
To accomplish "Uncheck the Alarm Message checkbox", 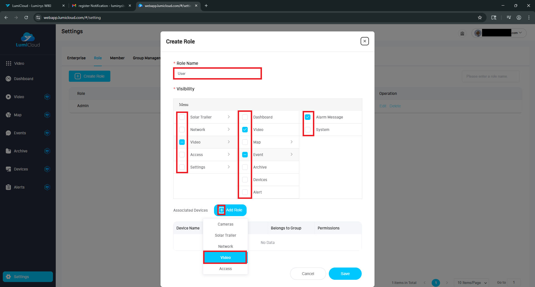I will click(308, 117).
